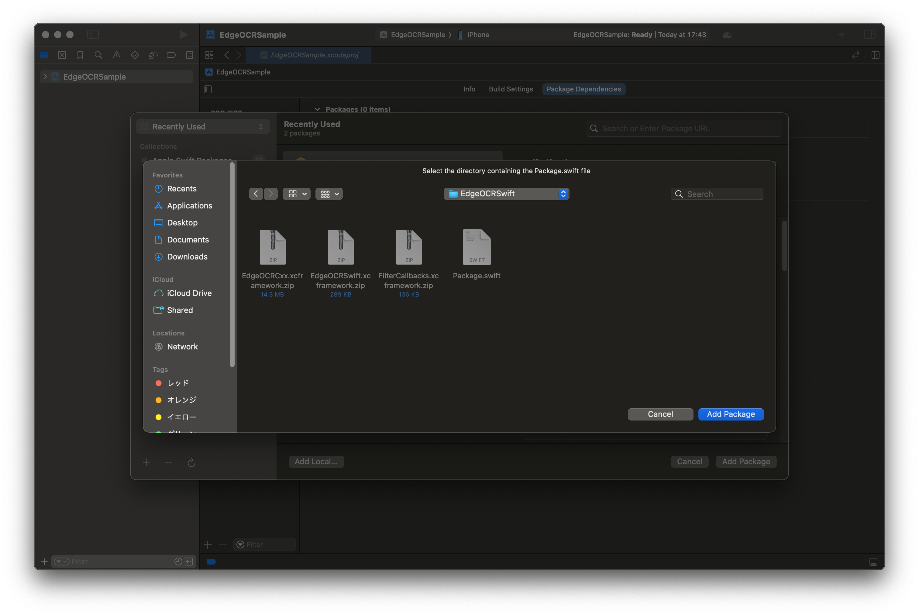This screenshot has width=919, height=615.
Task: Open the Project navigator folder icon
Action: [44, 55]
